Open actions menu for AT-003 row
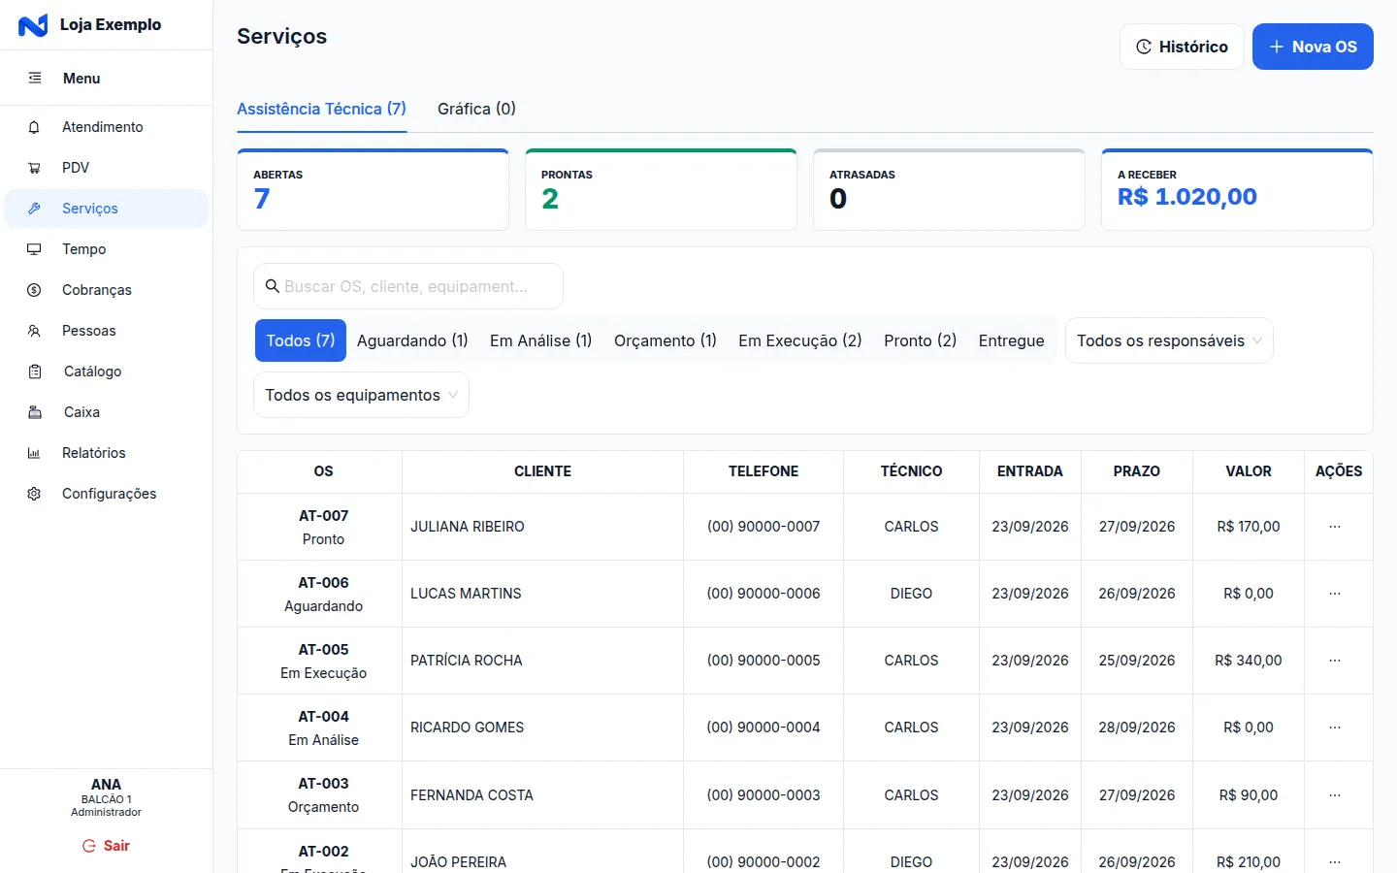The height and width of the screenshot is (873, 1397). [x=1335, y=795]
